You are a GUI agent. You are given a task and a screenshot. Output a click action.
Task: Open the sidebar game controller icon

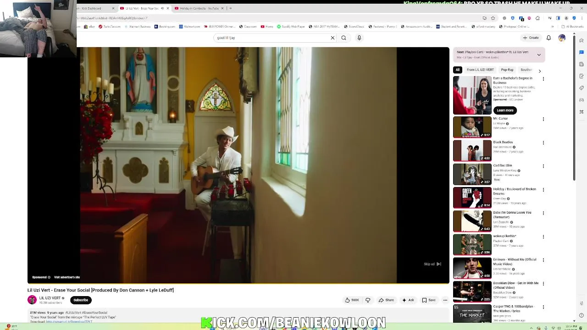click(581, 99)
